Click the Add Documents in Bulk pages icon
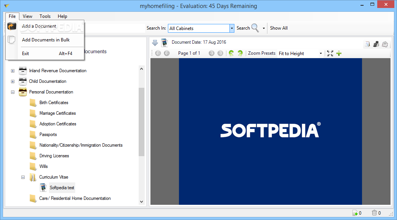 pos(11,40)
